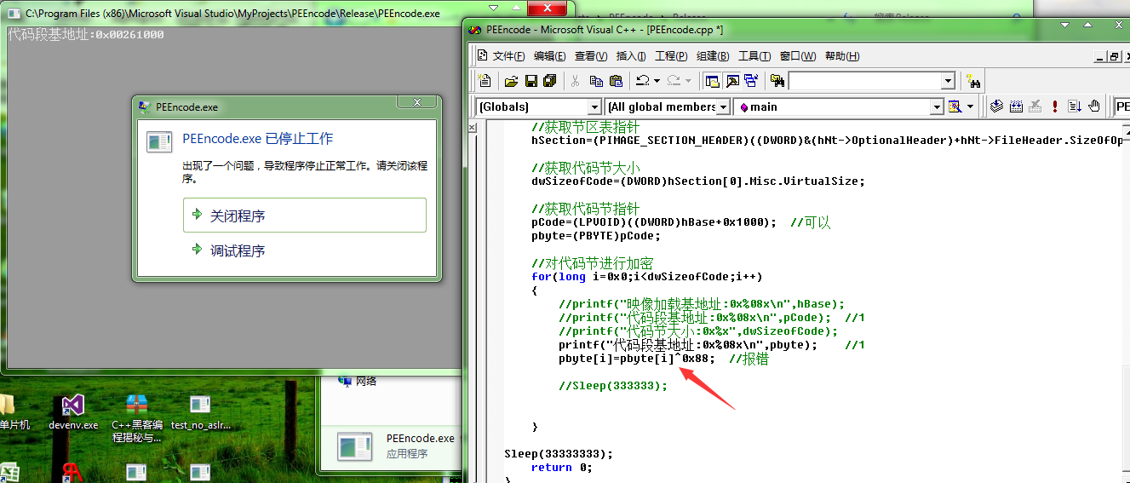The width and height of the screenshot is (1130, 483).
Task: Click the Cut scissors icon
Action: click(575, 81)
